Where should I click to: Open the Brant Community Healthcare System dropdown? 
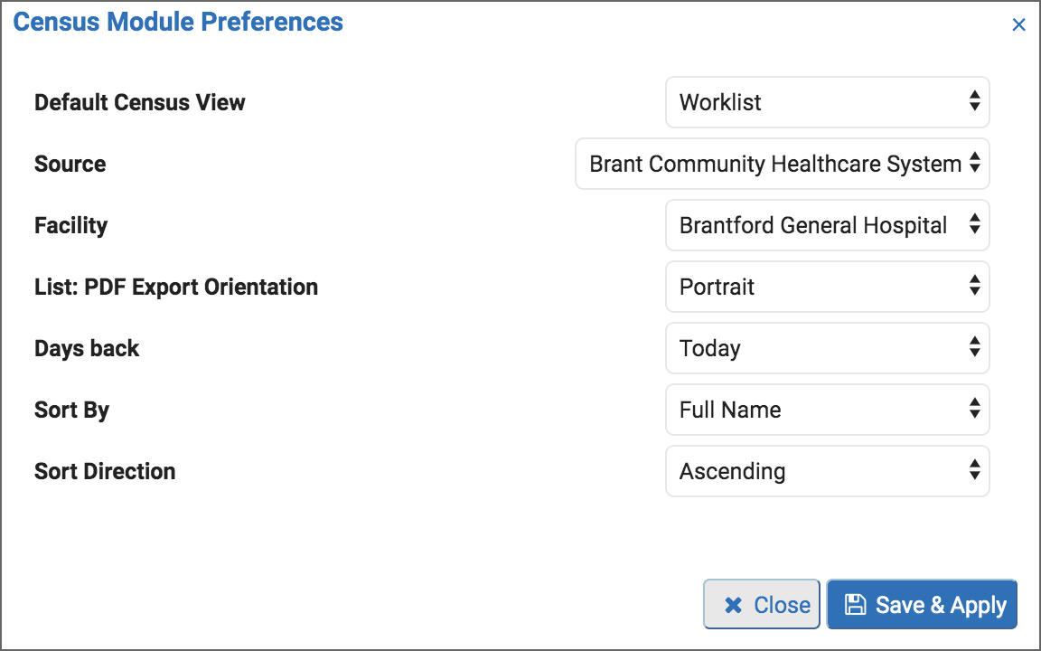click(x=782, y=164)
